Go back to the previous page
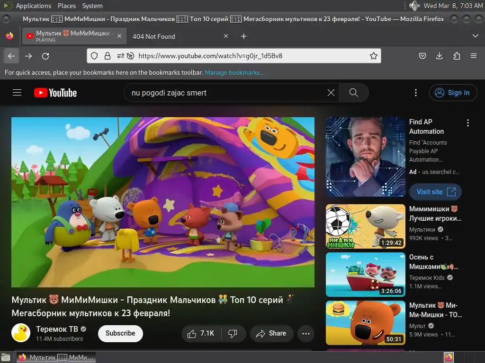 tap(11, 56)
